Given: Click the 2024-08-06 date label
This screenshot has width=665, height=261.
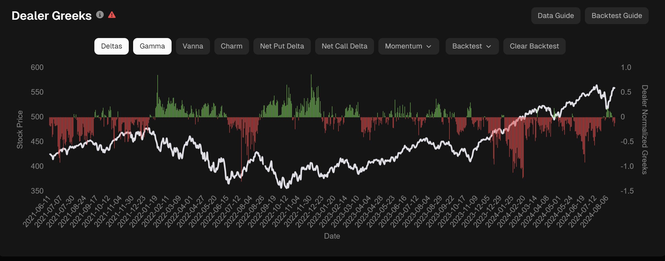Looking at the screenshot, I should pos(595,211).
